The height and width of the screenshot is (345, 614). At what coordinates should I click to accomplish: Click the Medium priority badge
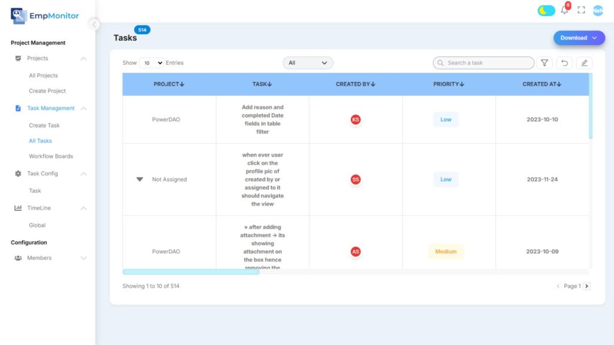[x=446, y=252]
